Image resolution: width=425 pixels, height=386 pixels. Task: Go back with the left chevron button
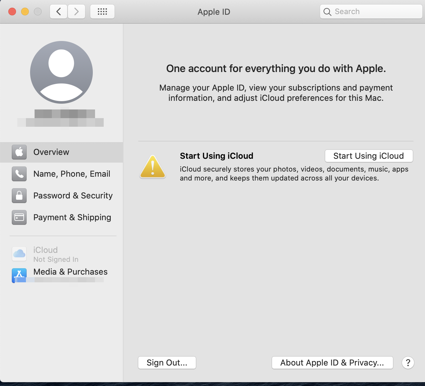point(59,12)
